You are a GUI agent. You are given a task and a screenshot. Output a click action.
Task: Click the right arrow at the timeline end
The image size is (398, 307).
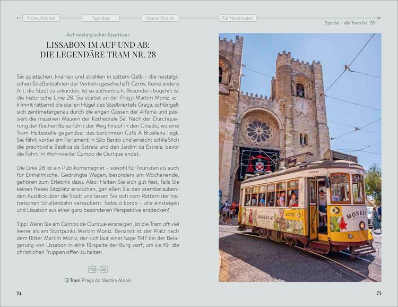379,18
